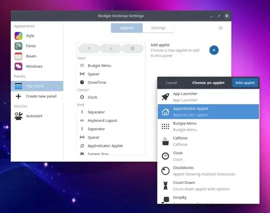
Task: Click the remove panel icon next to the Settings tab
Action: (x=220, y=28)
